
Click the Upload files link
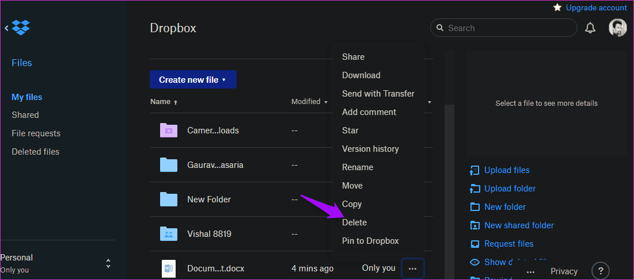pyautogui.click(x=507, y=170)
